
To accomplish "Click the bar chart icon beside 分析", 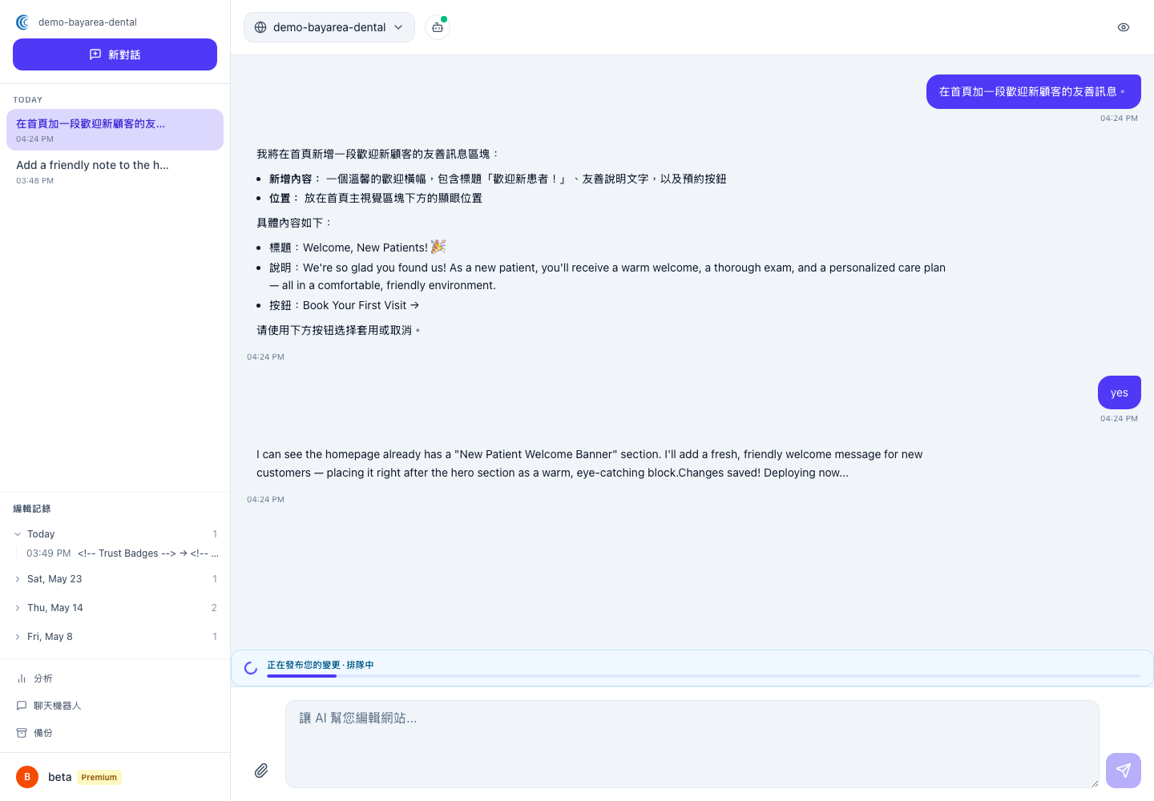I will click(x=22, y=678).
